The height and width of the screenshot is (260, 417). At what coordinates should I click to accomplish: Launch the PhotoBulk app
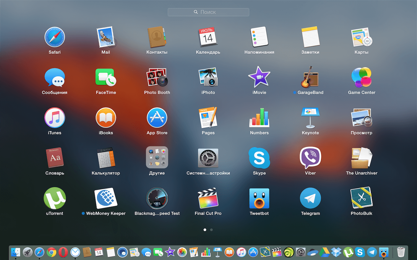(362, 198)
